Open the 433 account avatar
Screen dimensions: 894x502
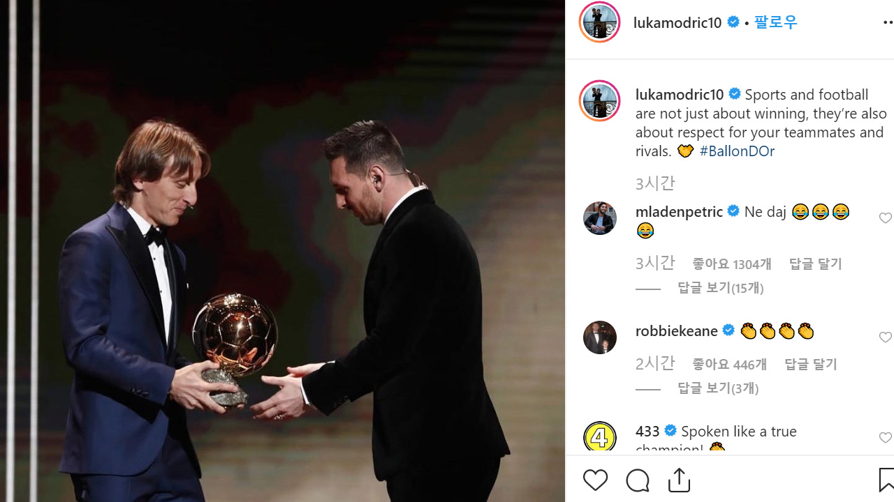point(599,438)
